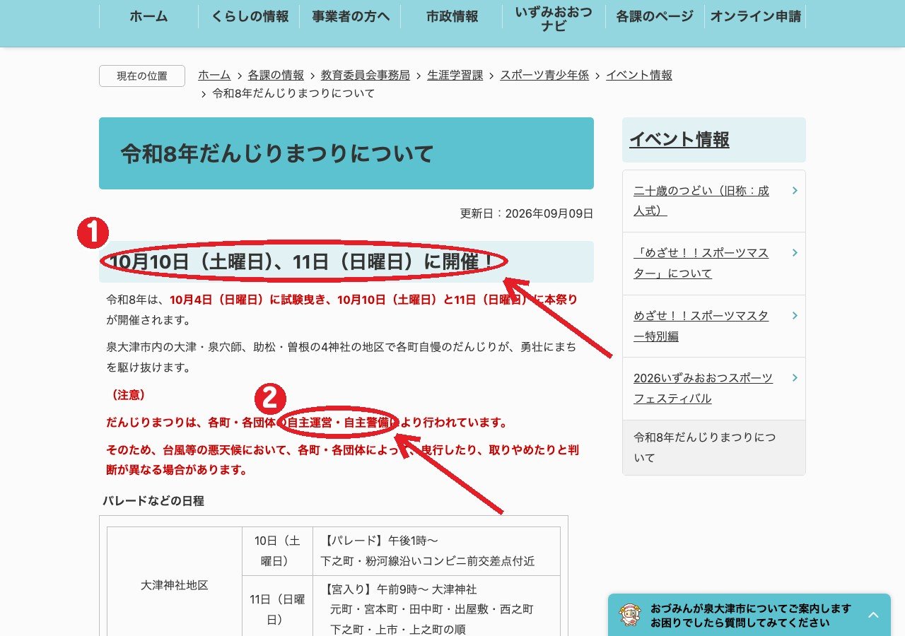Open the 事業者の方へ menu item
905x636 pixels.
coord(351,16)
